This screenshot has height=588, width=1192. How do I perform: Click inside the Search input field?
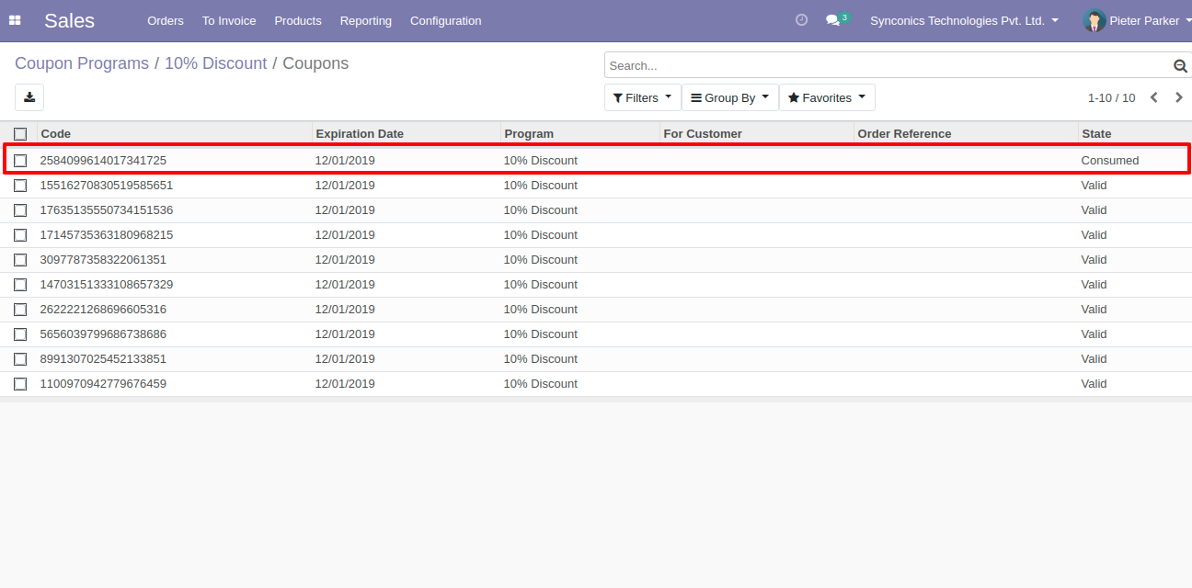883,66
